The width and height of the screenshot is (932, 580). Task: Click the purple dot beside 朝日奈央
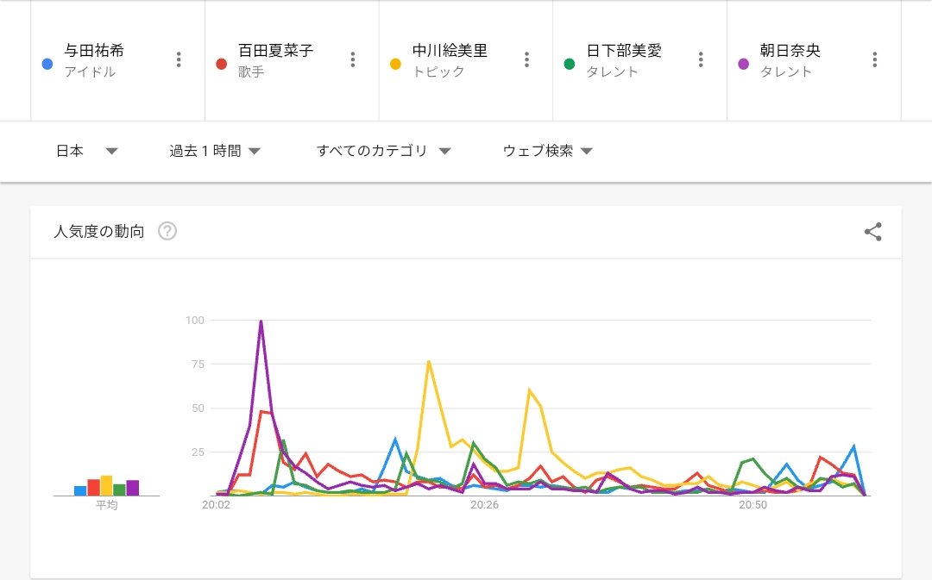743,64
